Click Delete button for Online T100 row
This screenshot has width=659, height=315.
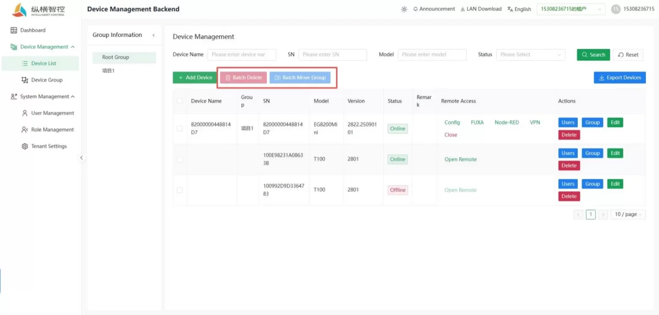click(569, 165)
